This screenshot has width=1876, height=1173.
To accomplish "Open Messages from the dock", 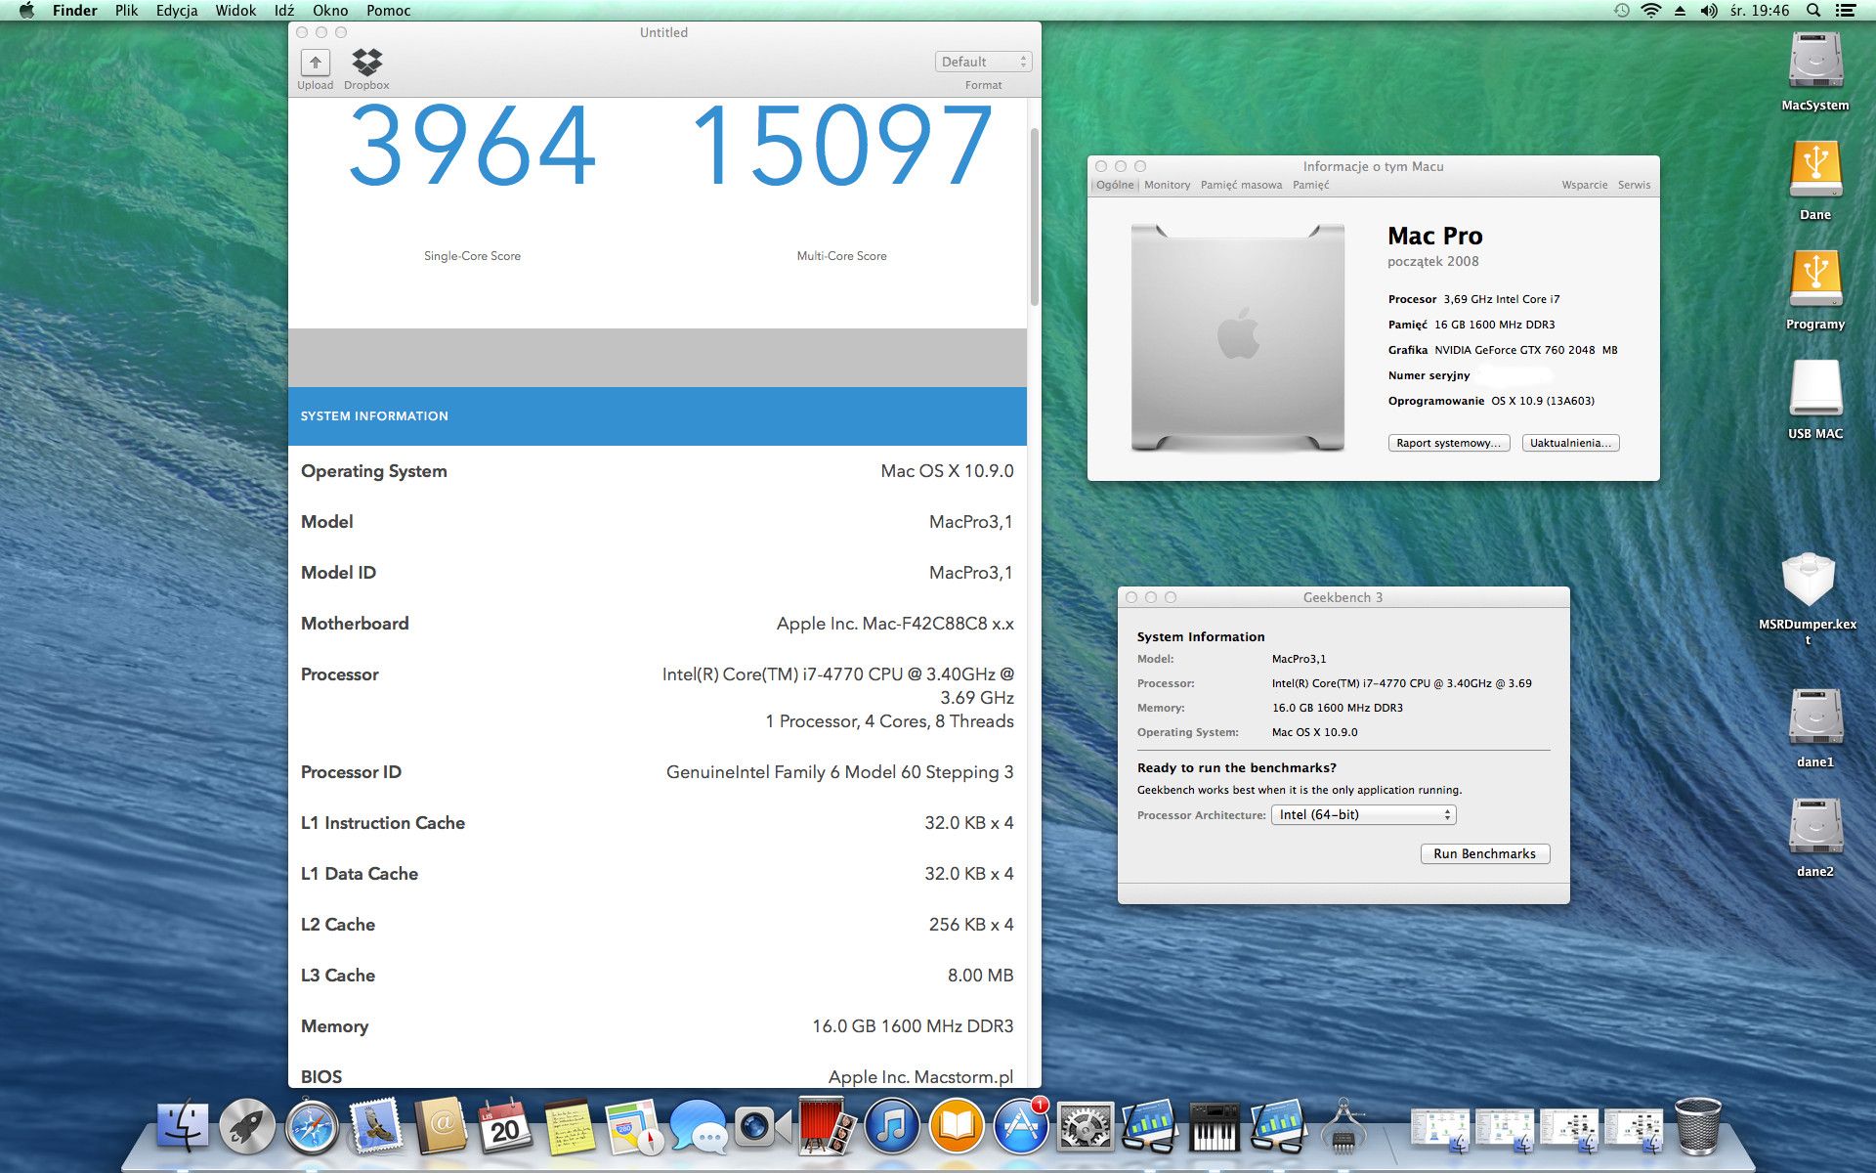I will (699, 1126).
